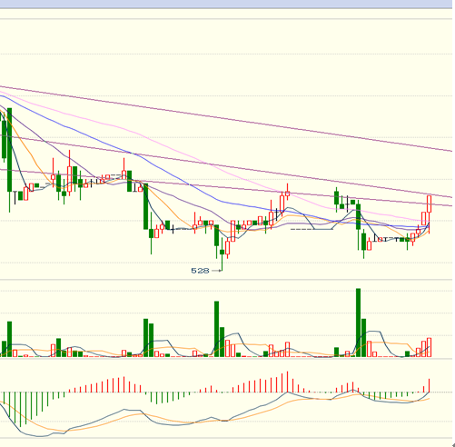Click the resize grip in the bottom-right corner
Screen dimensions: 455x447
coord(452,444)
